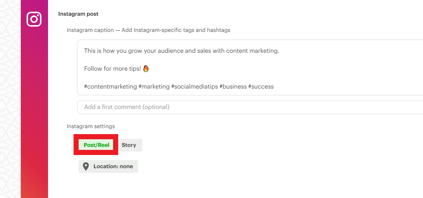The width and height of the screenshot is (423, 198).
Task: Click the #socialmediatips hashtag in caption
Action: (195, 87)
